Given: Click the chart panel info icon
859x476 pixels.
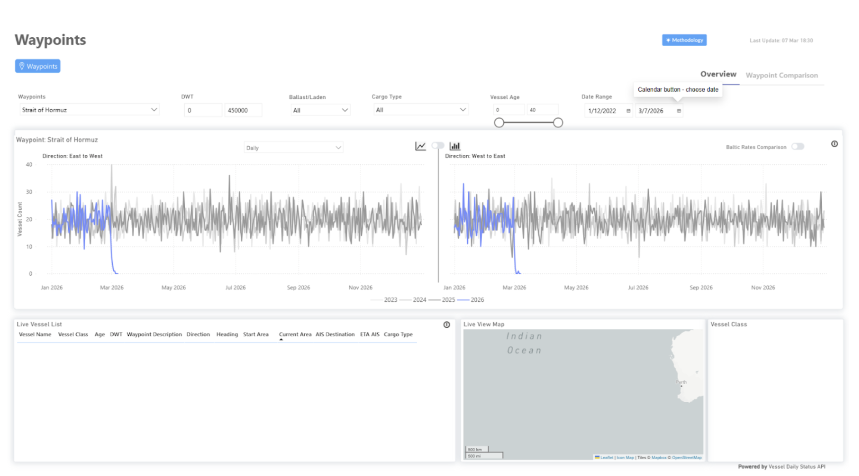Looking at the screenshot, I should pos(834,144).
